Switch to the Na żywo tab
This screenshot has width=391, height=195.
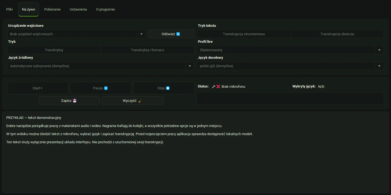(29, 9)
